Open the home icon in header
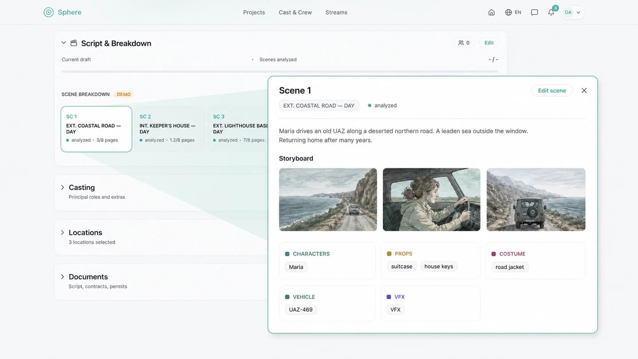 tap(491, 12)
